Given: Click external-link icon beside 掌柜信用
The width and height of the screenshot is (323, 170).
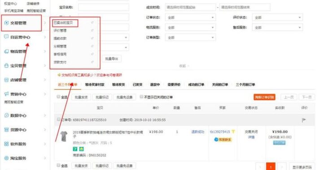Looking at the screenshot, I should coord(92,54).
